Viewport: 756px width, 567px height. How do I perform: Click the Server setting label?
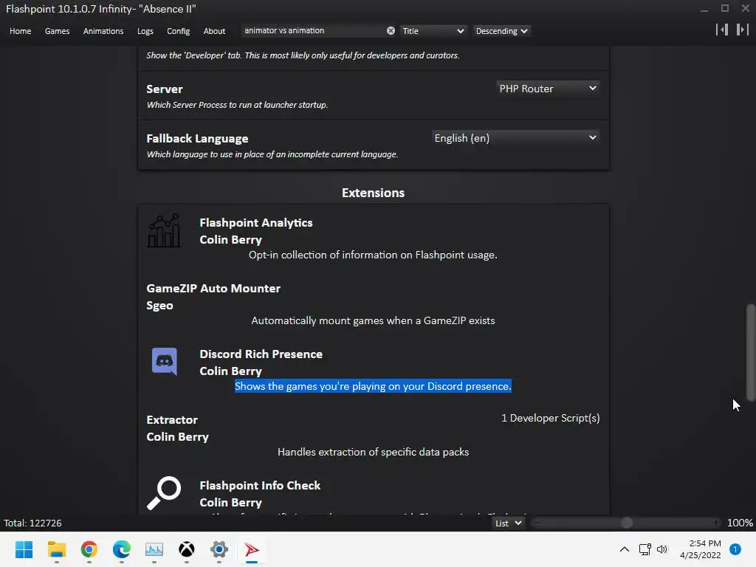(165, 89)
